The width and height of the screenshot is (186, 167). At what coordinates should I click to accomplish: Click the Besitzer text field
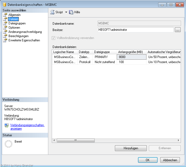(x=135, y=30)
